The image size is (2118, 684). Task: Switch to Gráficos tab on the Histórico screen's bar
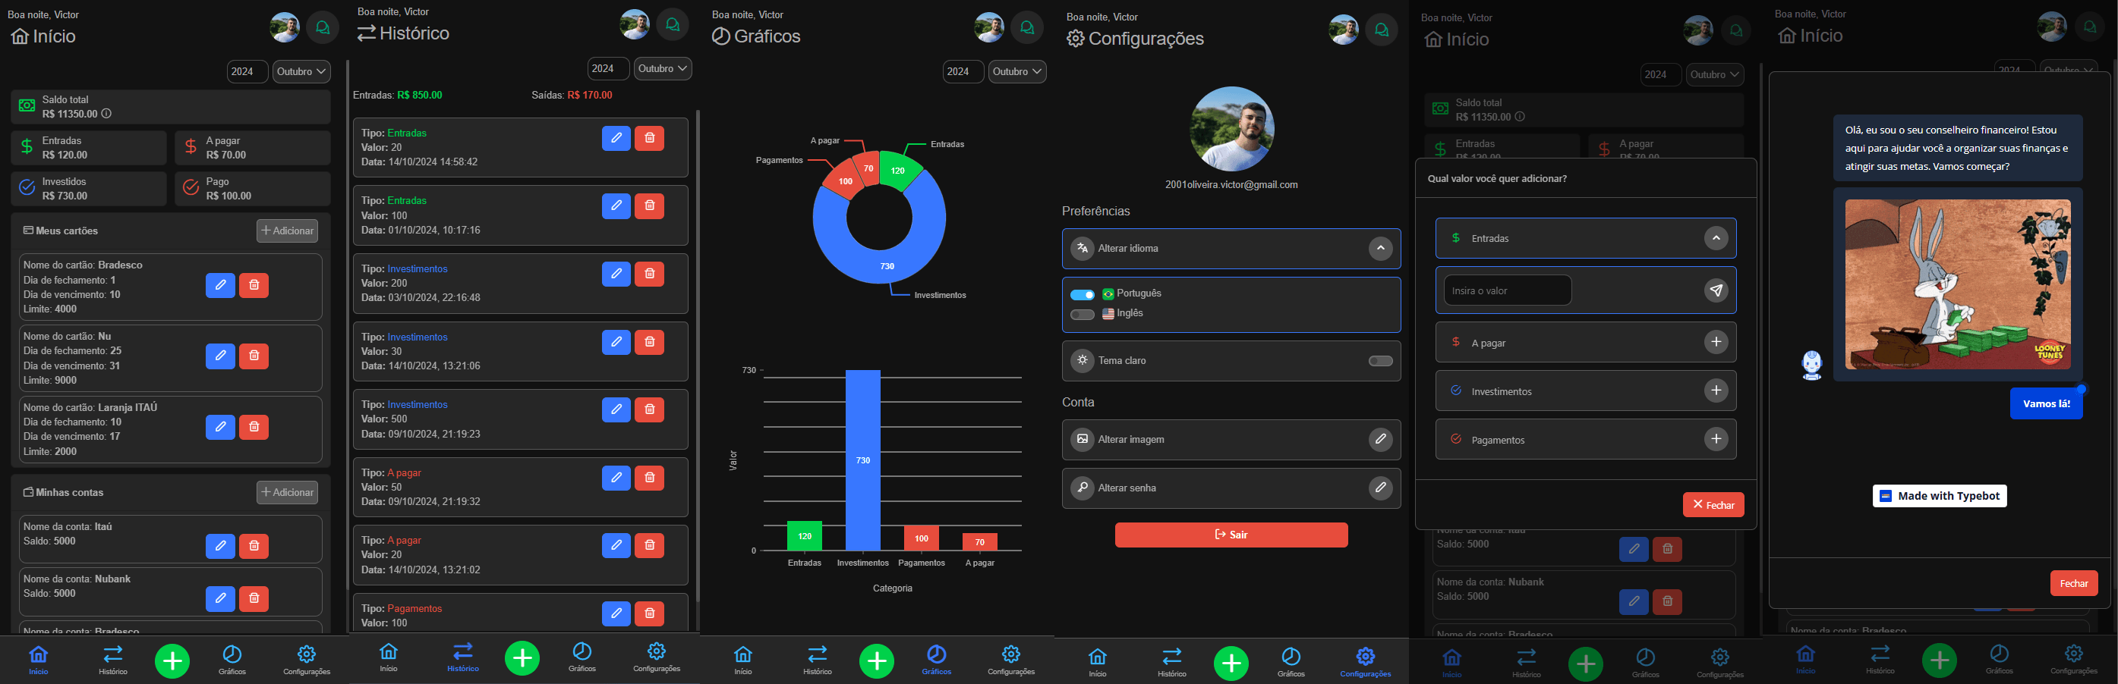582,657
